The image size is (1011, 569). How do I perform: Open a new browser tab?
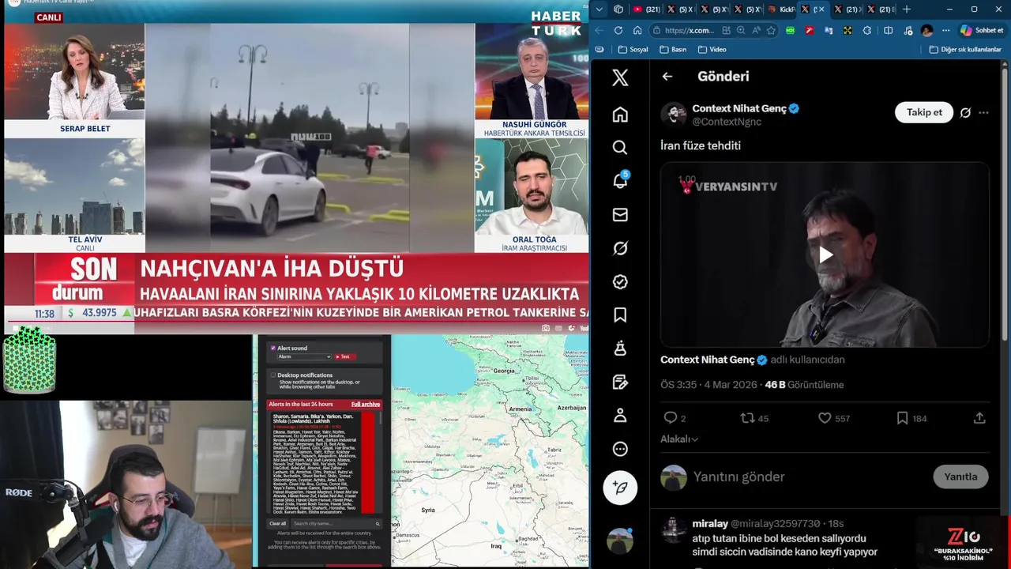[x=907, y=9]
